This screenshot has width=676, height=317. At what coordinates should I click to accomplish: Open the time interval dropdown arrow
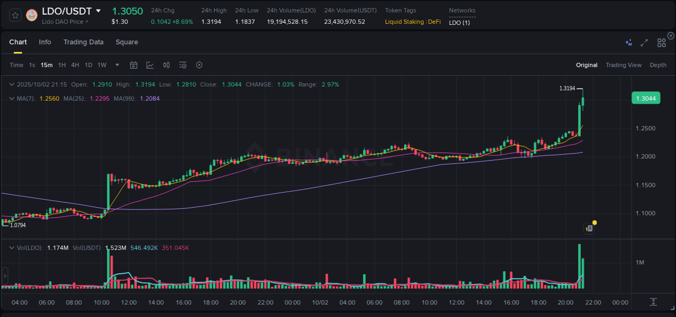[116, 64]
